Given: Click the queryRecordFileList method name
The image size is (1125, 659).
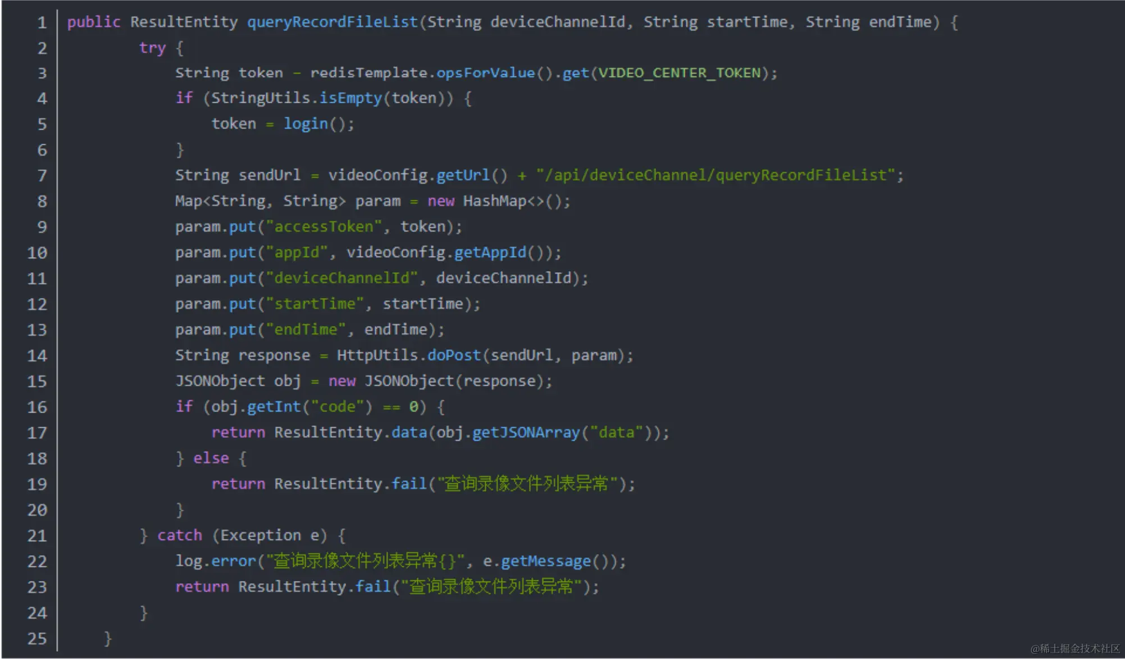Looking at the screenshot, I should pyautogui.click(x=333, y=22).
